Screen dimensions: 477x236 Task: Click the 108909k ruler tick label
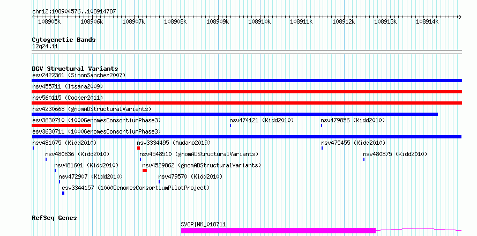[x=218, y=21]
